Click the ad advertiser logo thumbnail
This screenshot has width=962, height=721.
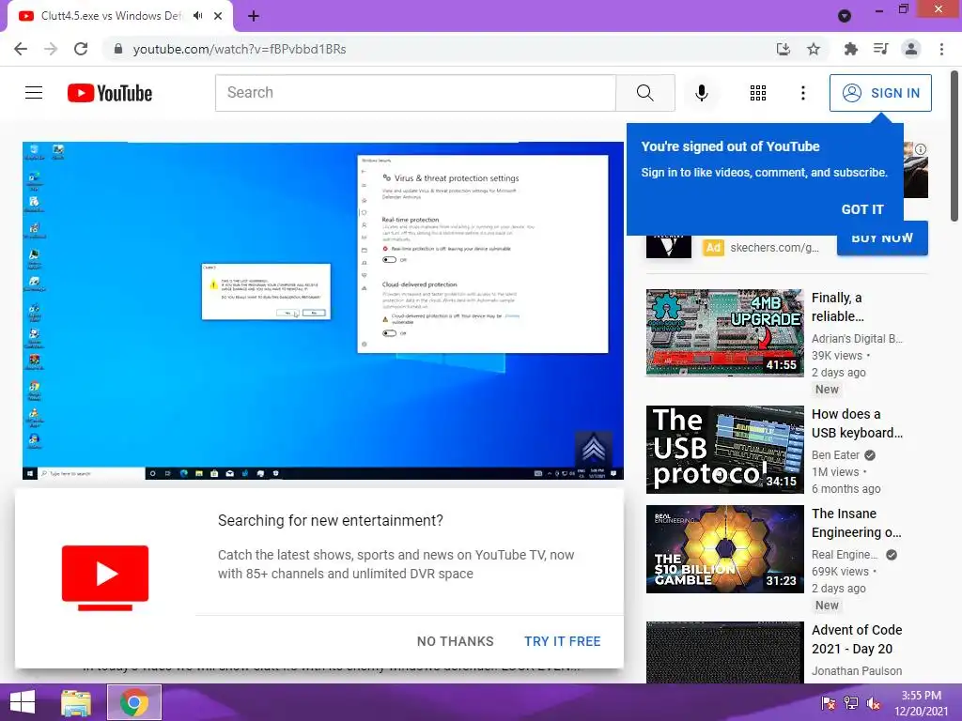[668, 247]
